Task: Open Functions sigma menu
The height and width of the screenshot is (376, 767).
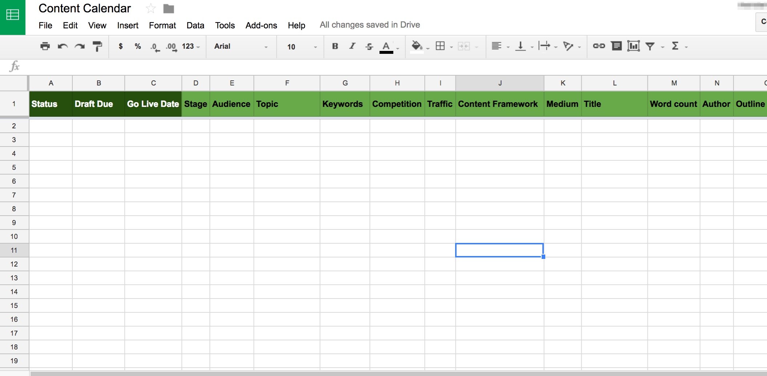Action: click(675, 46)
